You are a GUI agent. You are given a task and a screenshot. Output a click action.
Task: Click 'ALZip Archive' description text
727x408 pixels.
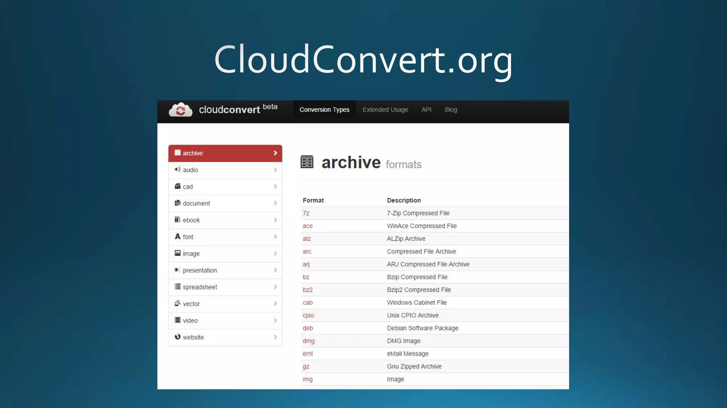click(x=406, y=239)
